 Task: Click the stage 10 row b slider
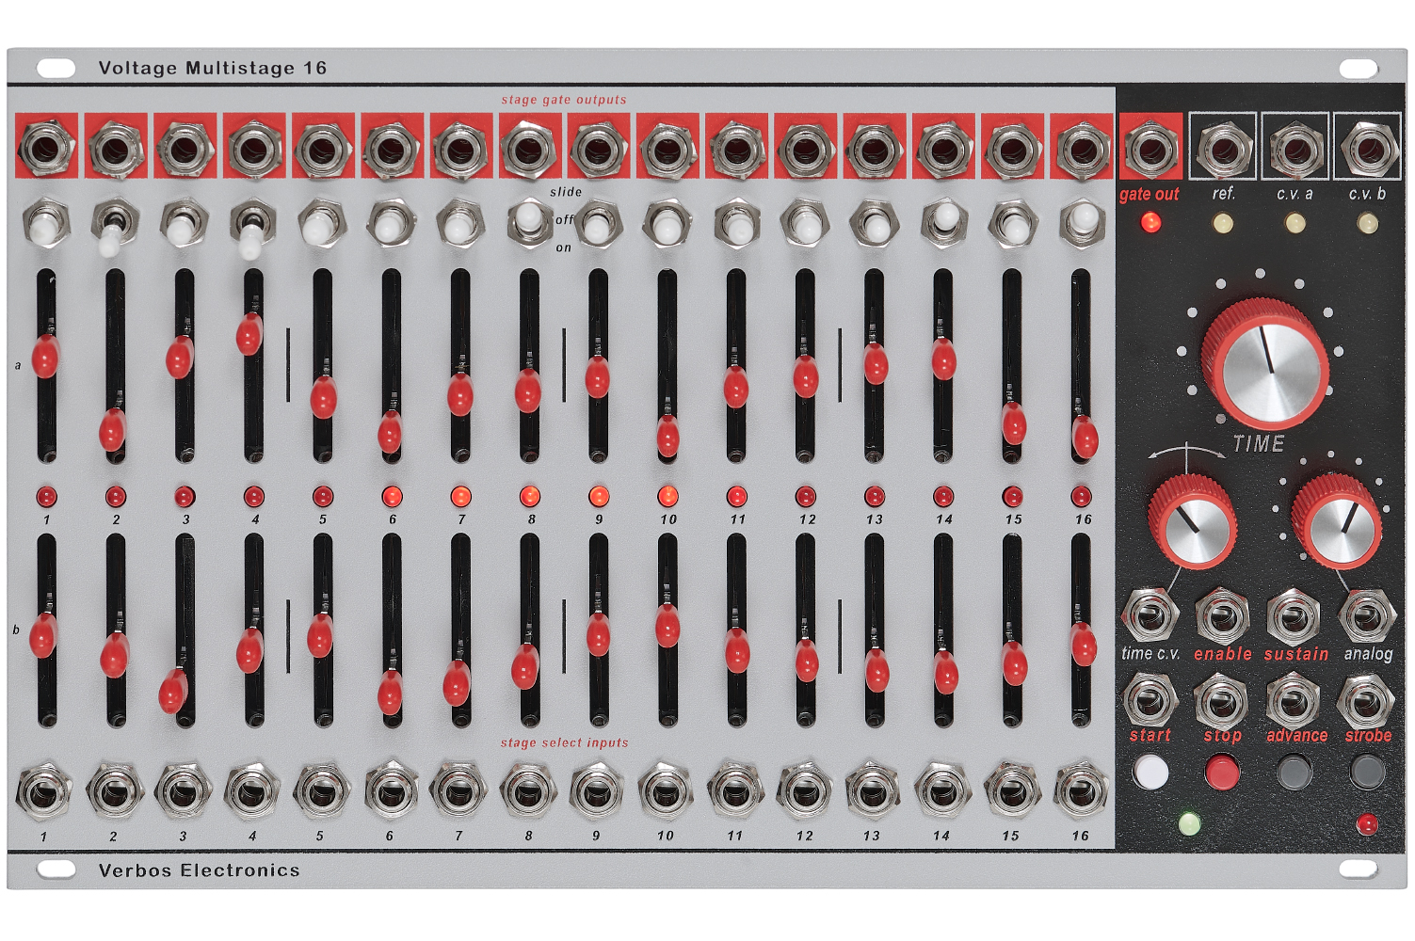(667, 625)
